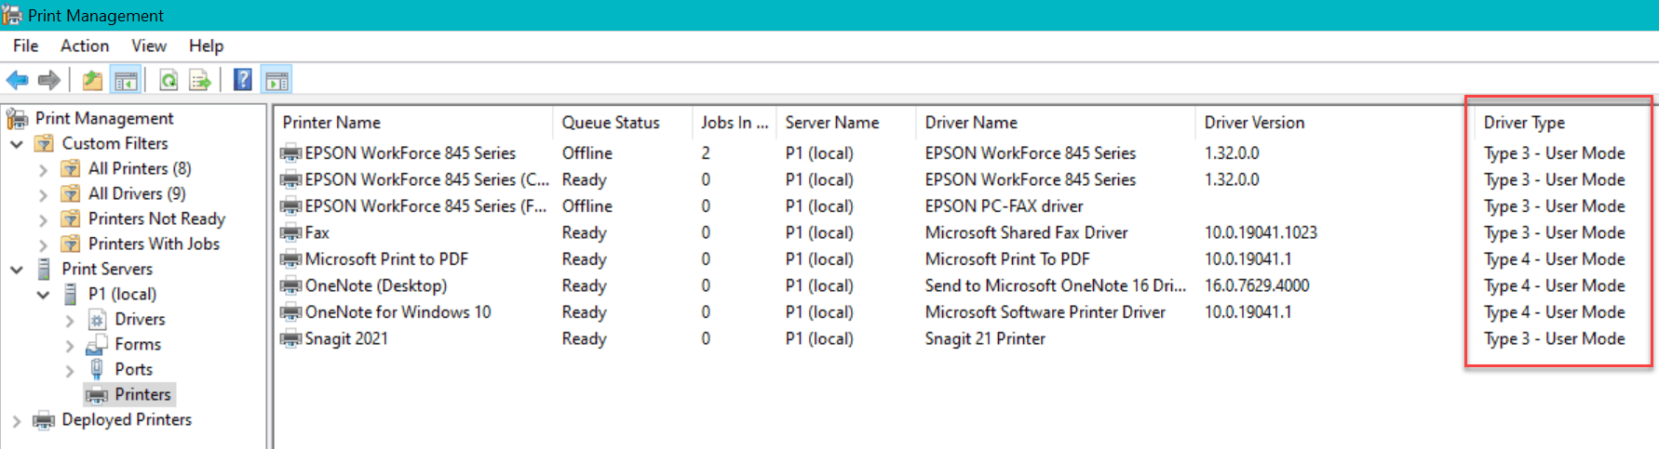
Task: Open the File menu
Action: pyautogui.click(x=26, y=46)
